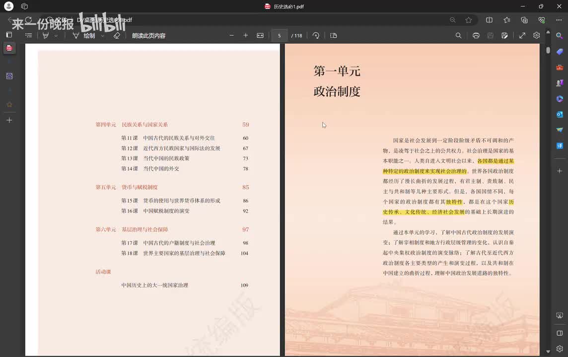Open Collections panel

(524, 20)
